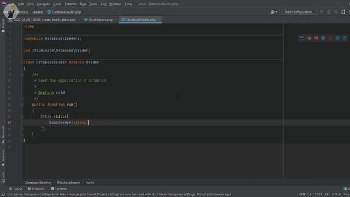
Task: Open the Navigate menu
Action: point(44,4)
